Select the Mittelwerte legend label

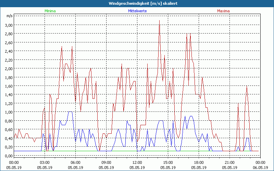[x=137, y=11]
